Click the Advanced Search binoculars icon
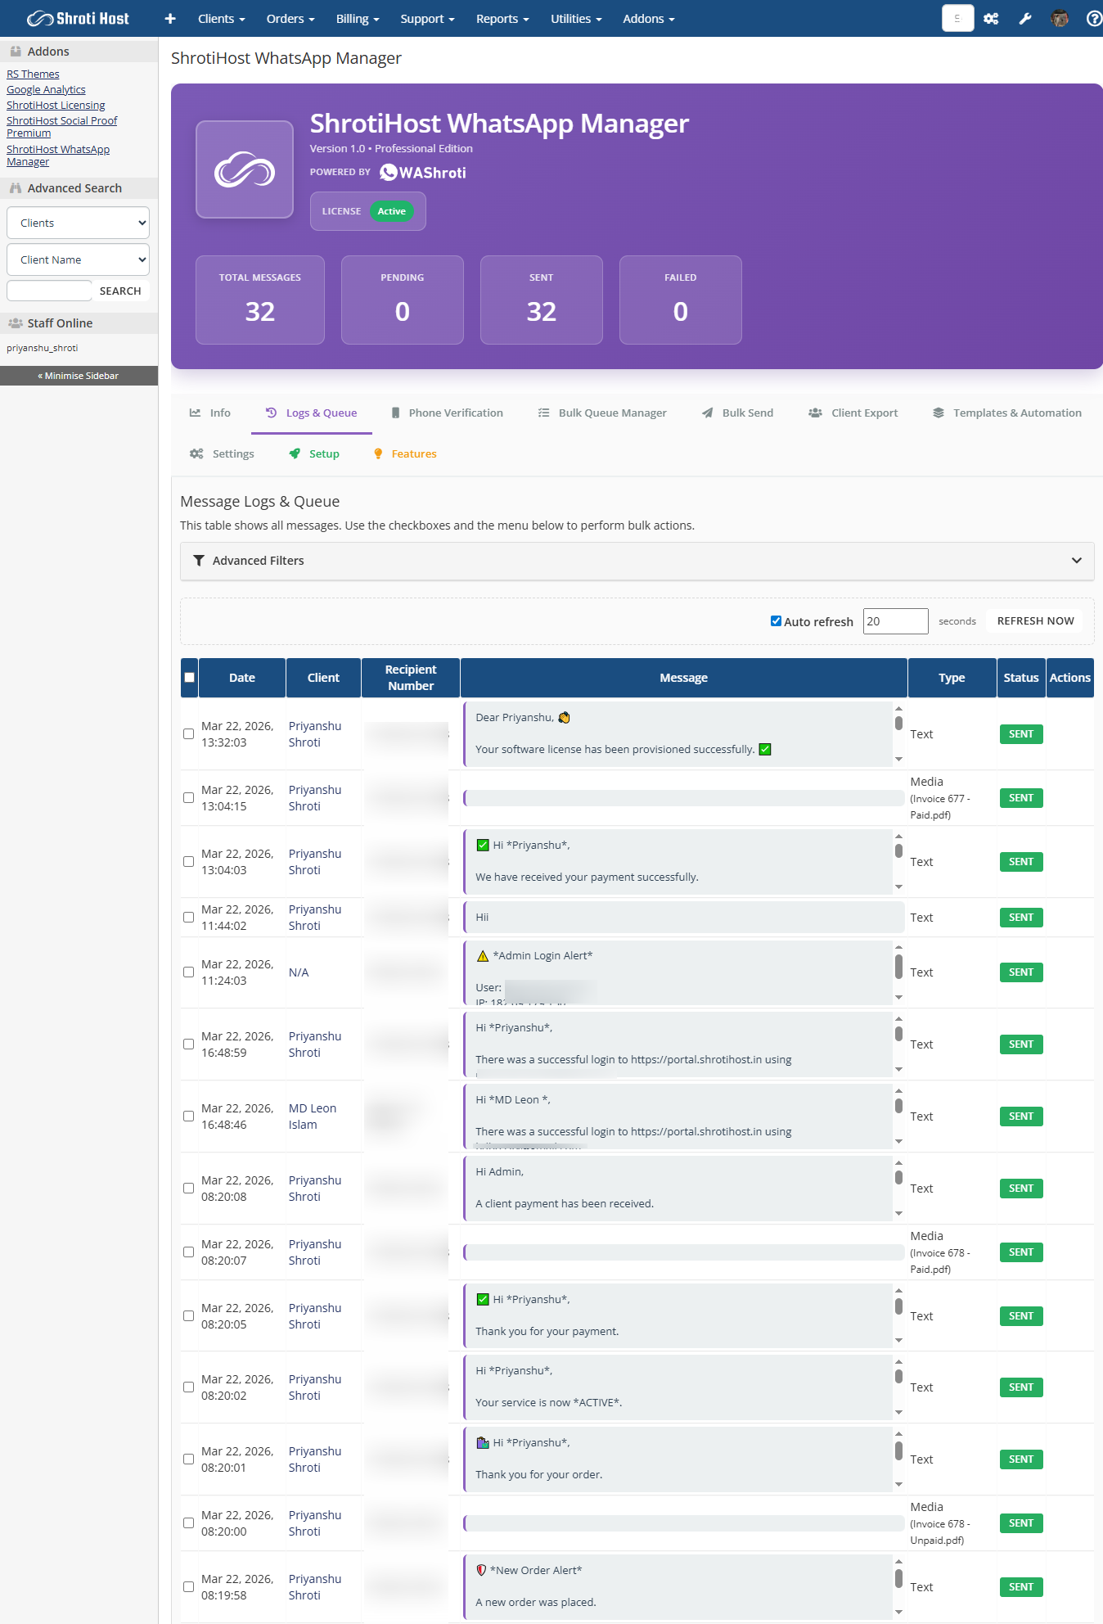This screenshot has width=1103, height=1624. (x=16, y=187)
